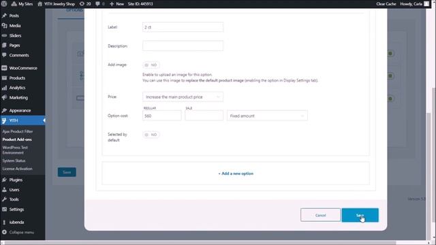The width and height of the screenshot is (436, 245).
Task: Open the comments bubble in admin bar
Action: (x=100, y=4)
